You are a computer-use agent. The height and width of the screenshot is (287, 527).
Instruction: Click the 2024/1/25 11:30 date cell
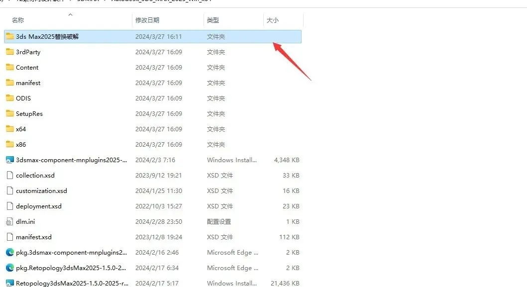coord(159,191)
